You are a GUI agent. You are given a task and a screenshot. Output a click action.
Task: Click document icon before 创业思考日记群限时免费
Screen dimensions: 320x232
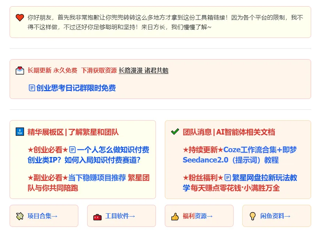click(x=32, y=88)
